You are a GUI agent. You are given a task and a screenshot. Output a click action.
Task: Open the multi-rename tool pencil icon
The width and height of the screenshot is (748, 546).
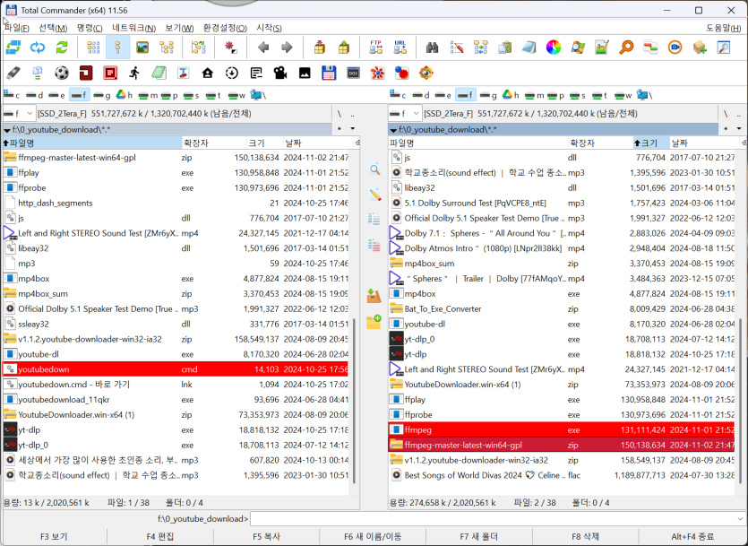point(457,48)
